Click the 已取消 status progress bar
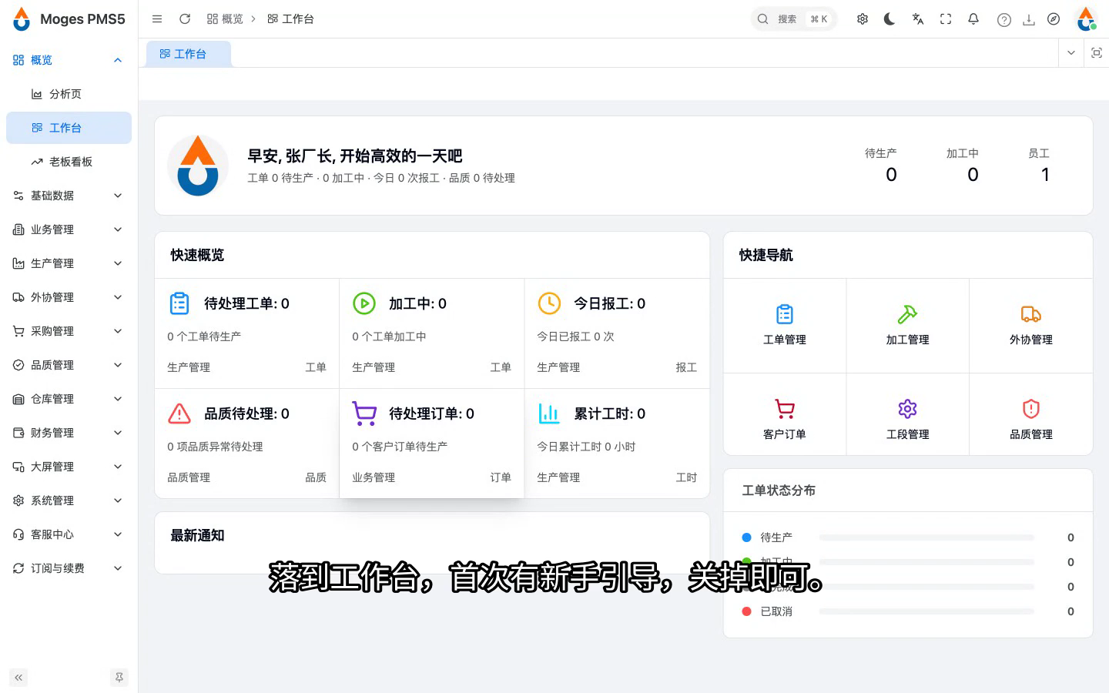Viewport: 1109px width, 693px height. pyautogui.click(x=926, y=611)
